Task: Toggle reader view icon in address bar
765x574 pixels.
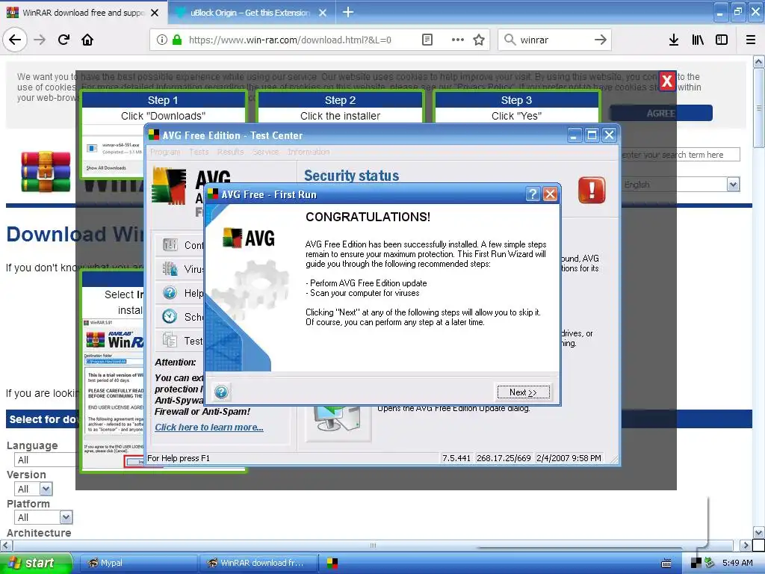Action: tap(427, 40)
